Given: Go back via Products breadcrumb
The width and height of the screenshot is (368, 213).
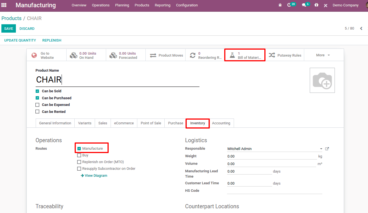Looking at the screenshot, I should coord(11,18).
